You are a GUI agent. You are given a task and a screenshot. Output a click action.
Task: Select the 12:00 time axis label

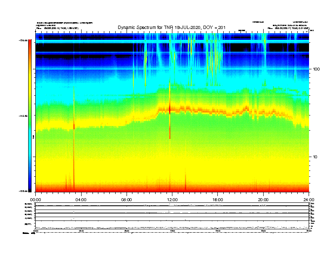[172, 199]
